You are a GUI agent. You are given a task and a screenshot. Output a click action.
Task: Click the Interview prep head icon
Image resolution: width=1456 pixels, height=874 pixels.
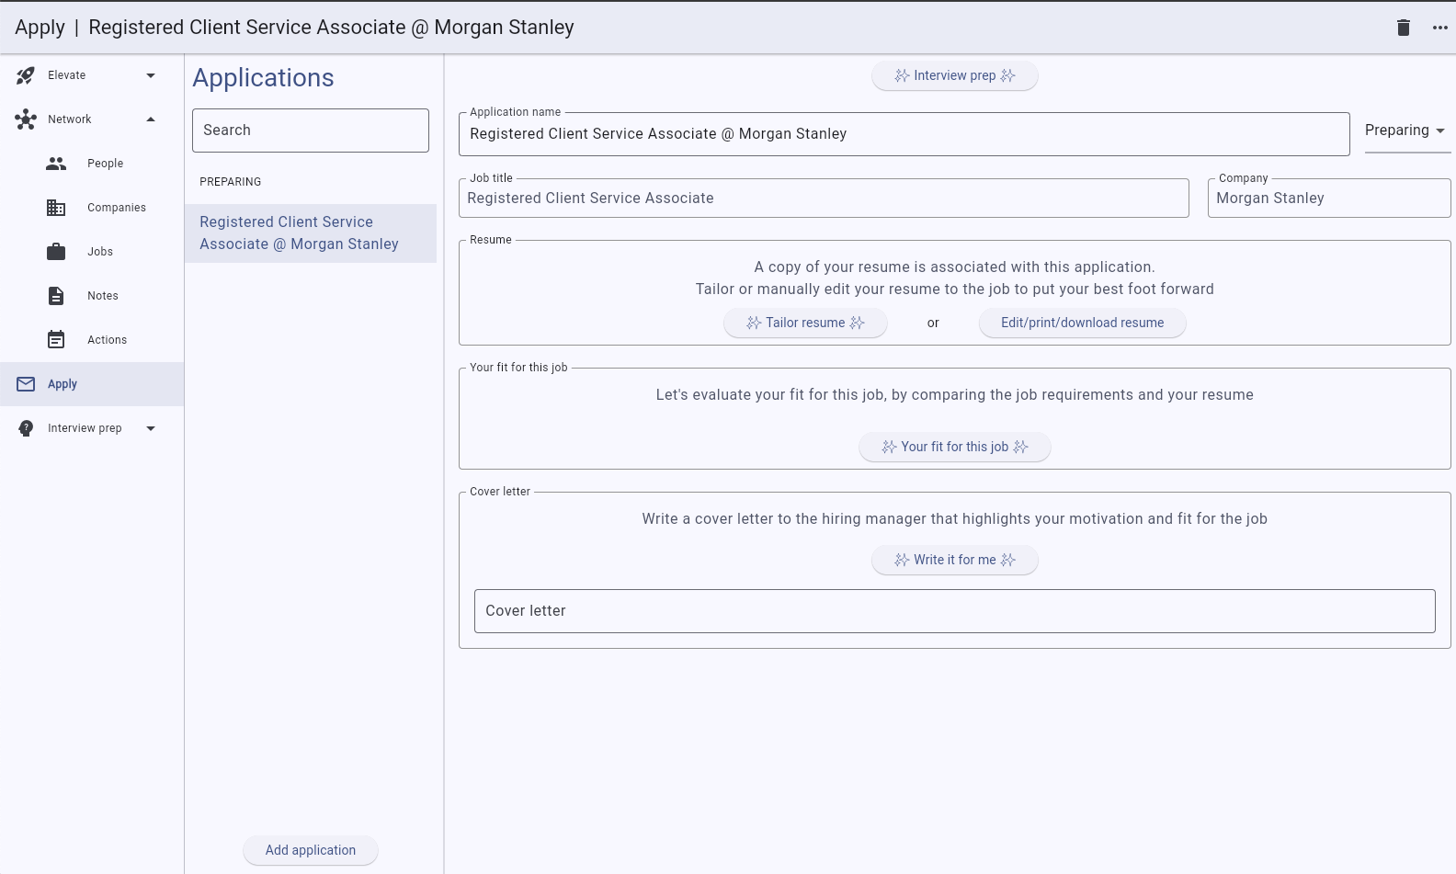click(x=26, y=428)
